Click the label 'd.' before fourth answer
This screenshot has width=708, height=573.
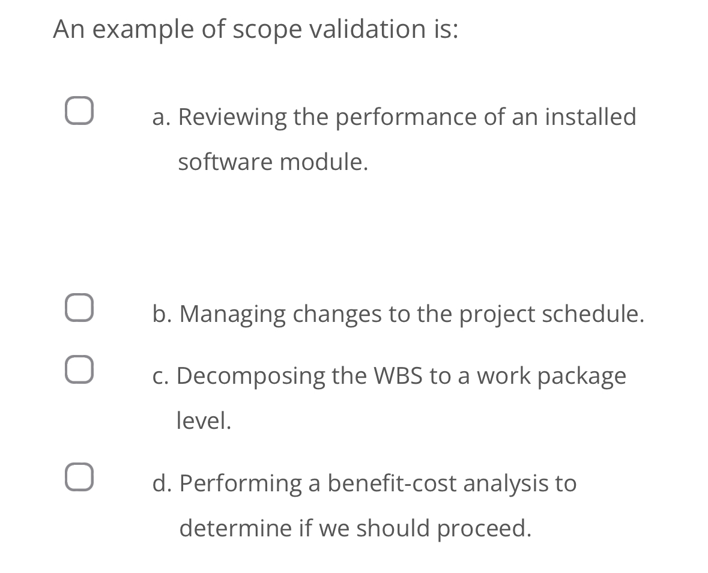tap(160, 484)
